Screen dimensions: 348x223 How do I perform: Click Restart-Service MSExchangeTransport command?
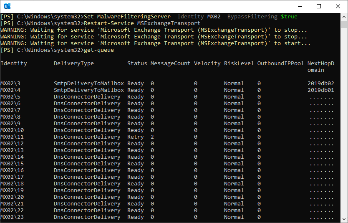coord(142,23)
